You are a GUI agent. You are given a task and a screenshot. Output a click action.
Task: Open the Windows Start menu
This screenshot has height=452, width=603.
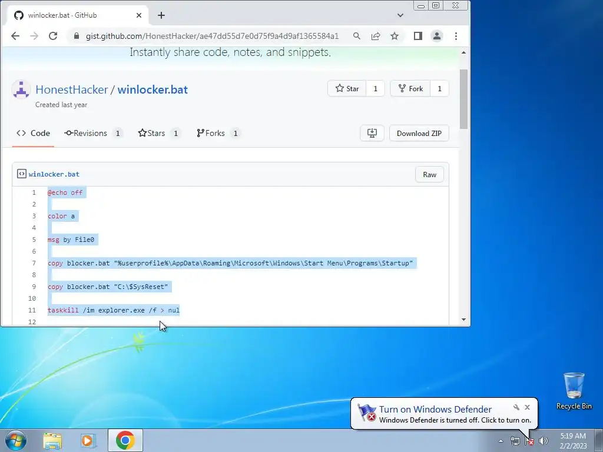15,440
